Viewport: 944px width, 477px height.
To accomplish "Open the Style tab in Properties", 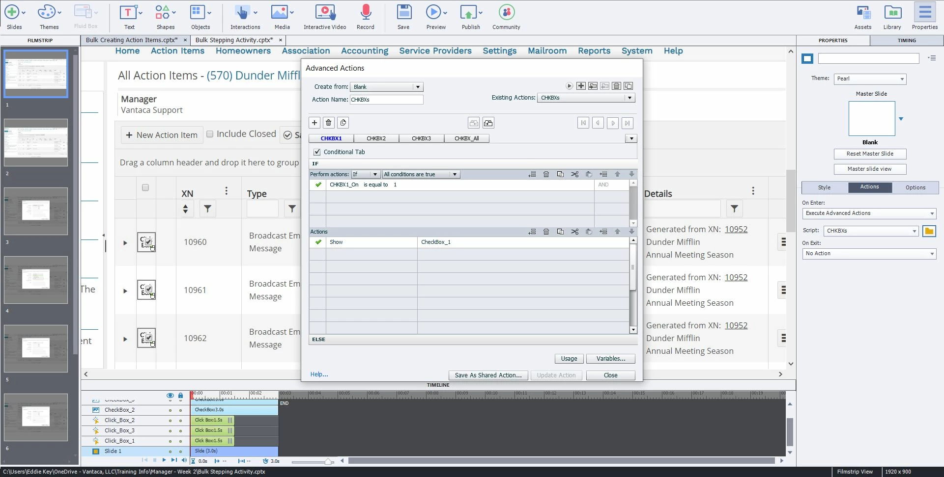I will pos(824,187).
